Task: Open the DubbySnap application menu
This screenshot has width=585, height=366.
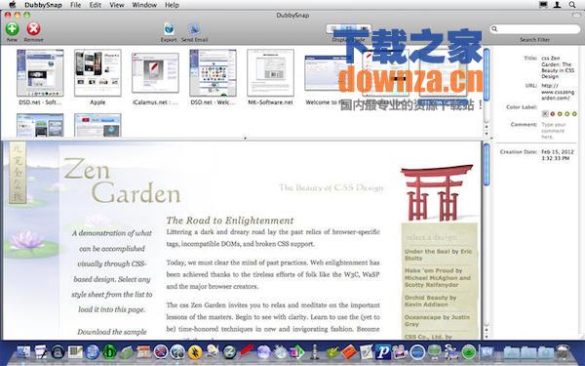Action: (x=43, y=5)
